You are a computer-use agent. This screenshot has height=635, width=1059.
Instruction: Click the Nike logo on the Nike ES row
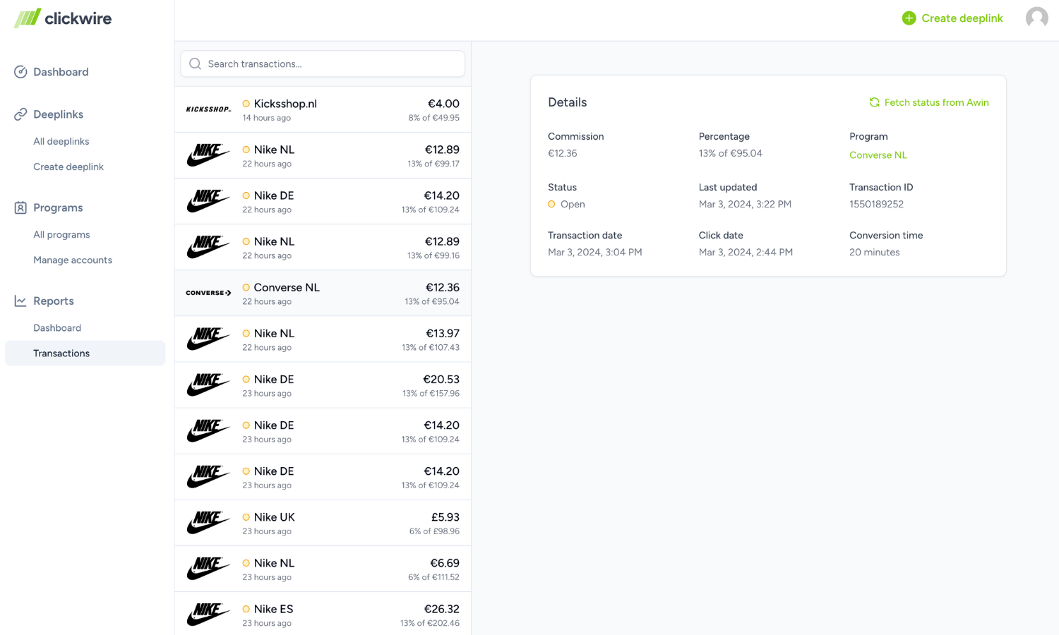point(208,615)
